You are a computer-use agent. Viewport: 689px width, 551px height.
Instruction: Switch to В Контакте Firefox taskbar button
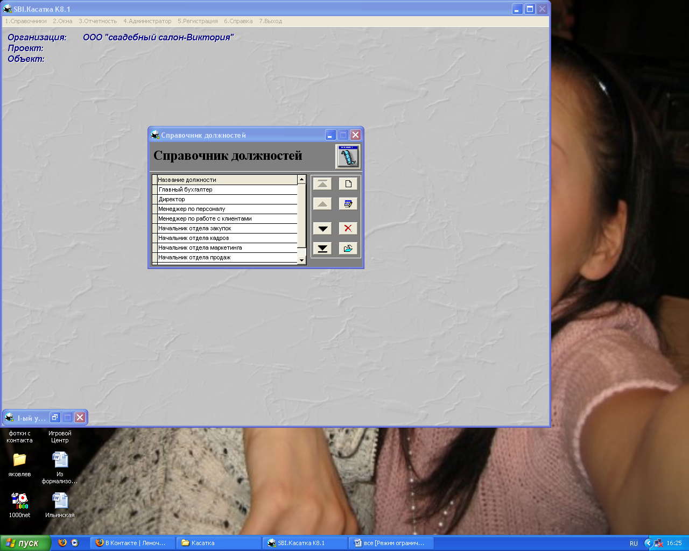coord(132,543)
